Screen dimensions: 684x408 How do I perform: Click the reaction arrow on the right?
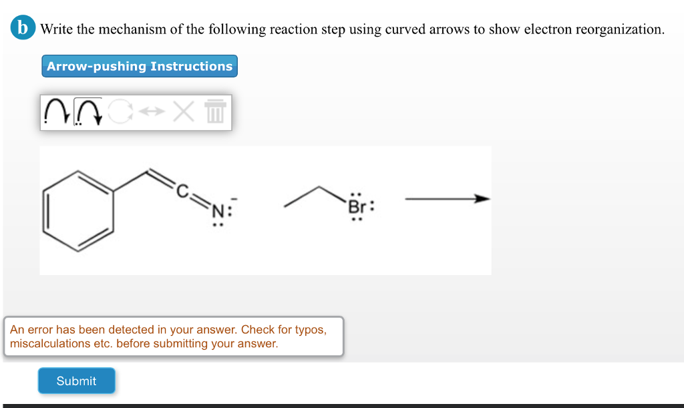[x=446, y=198]
